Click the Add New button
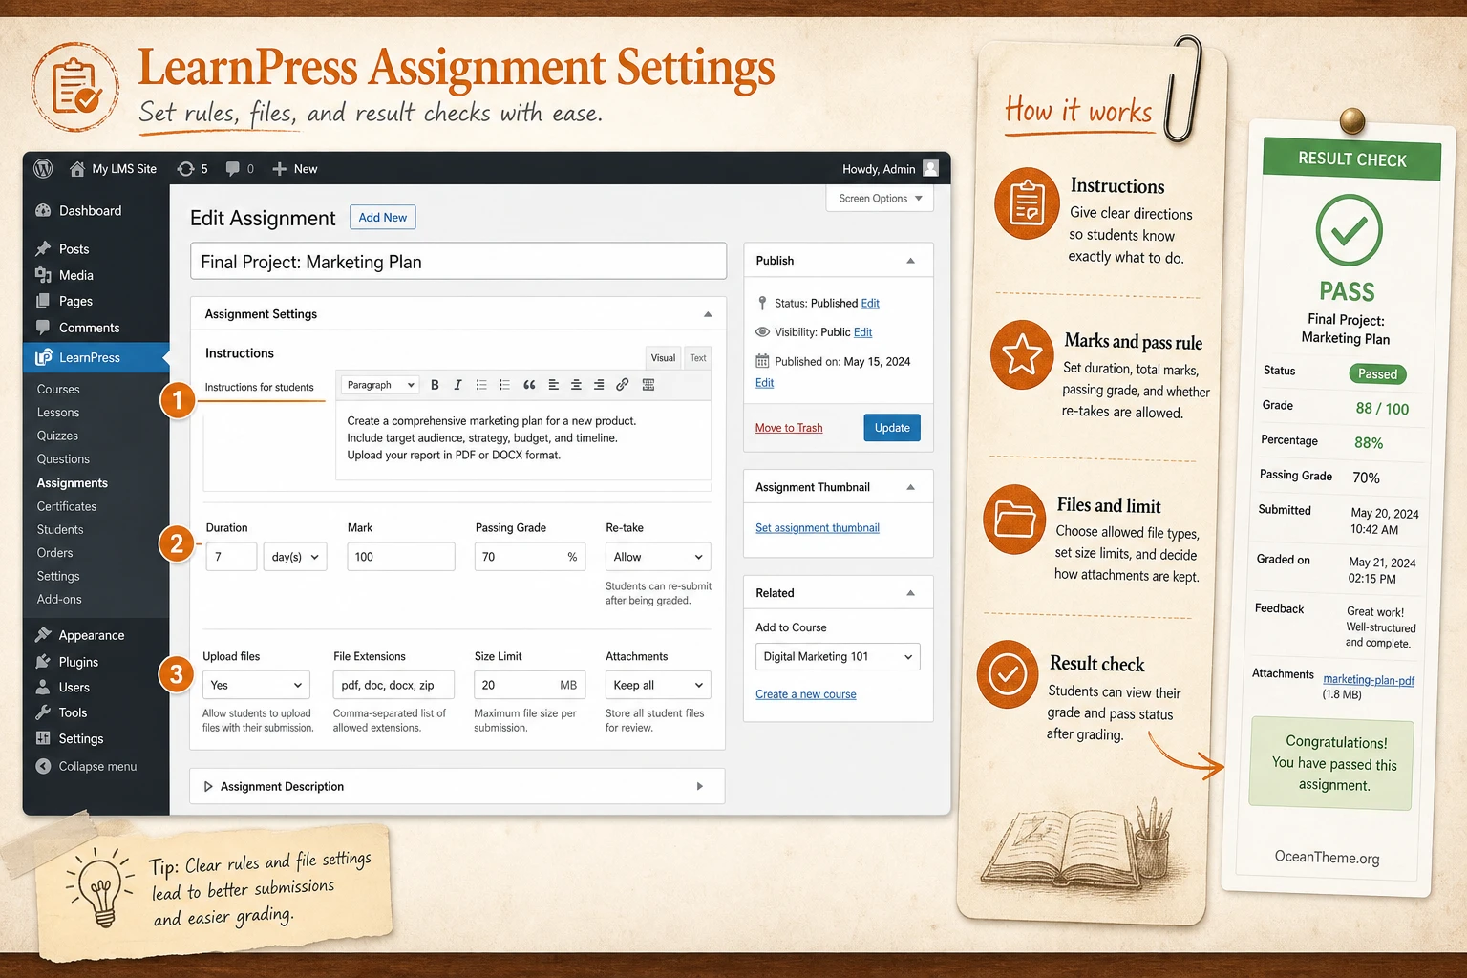 pos(382,218)
